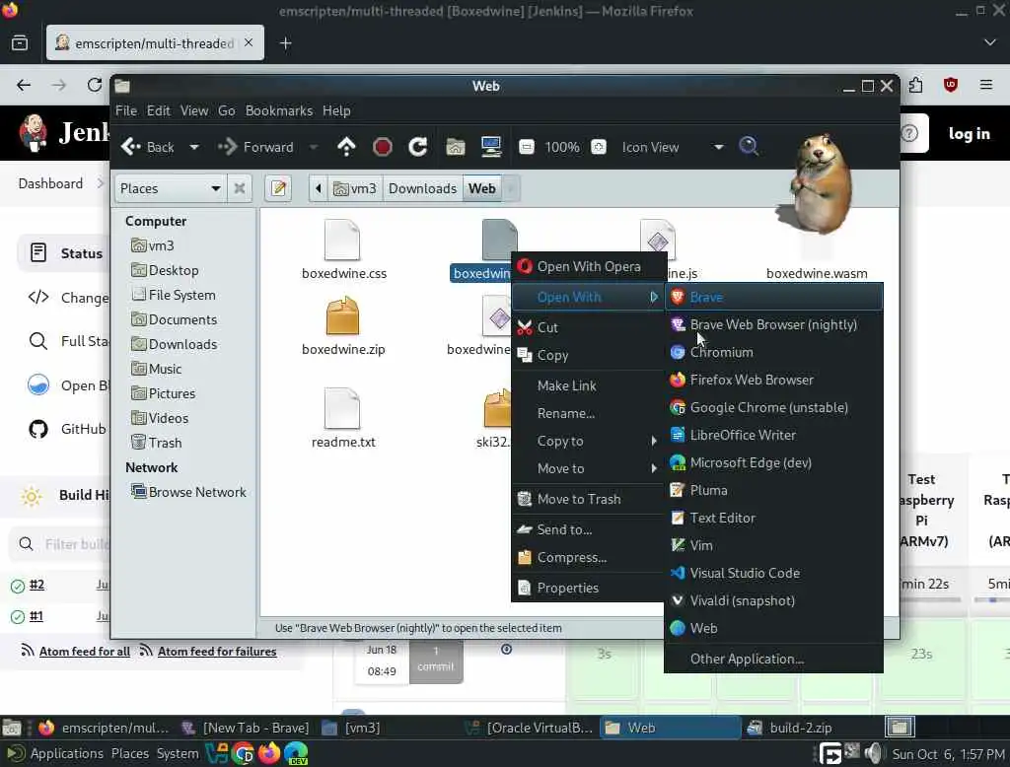Open with Vim

coord(773,545)
